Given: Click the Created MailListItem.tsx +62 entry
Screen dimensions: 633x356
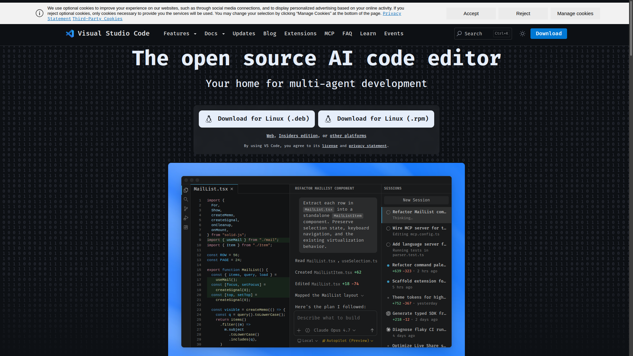Looking at the screenshot, I should pyautogui.click(x=328, y=273).
